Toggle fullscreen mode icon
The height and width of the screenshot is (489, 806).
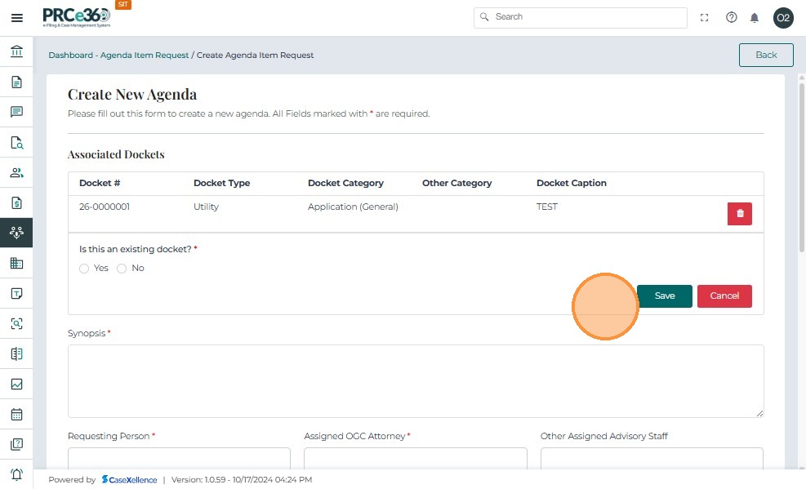[x=705, y=18]
